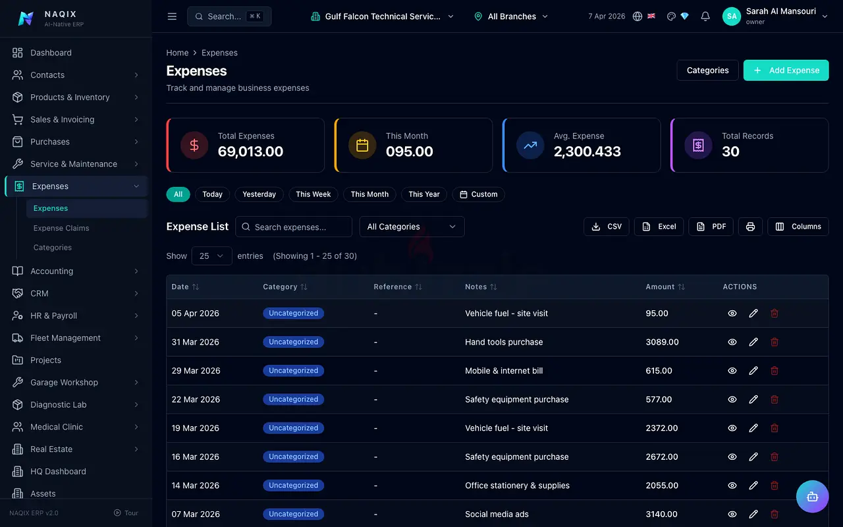Select the Today date filter pill

coord(212,194)
